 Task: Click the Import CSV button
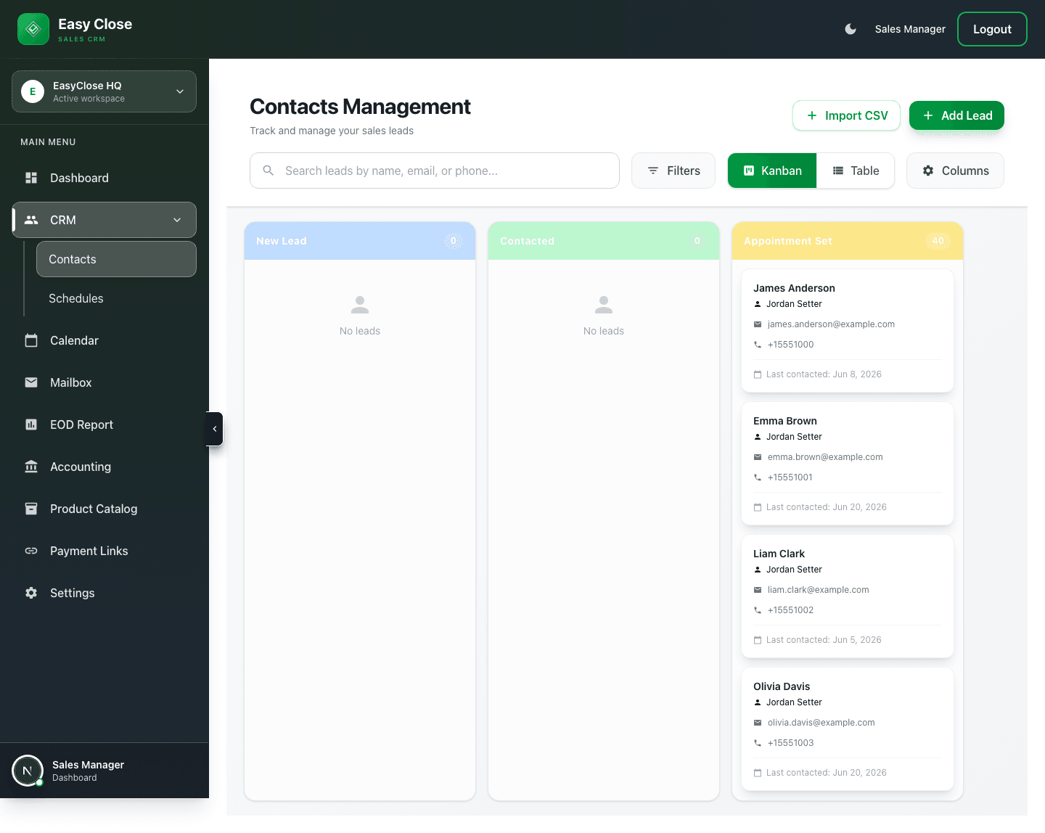[846, 115]
